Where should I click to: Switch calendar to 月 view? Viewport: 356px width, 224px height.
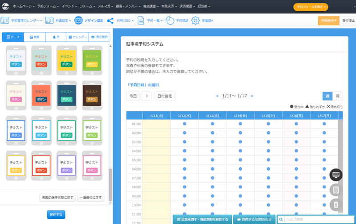point(338,96)
